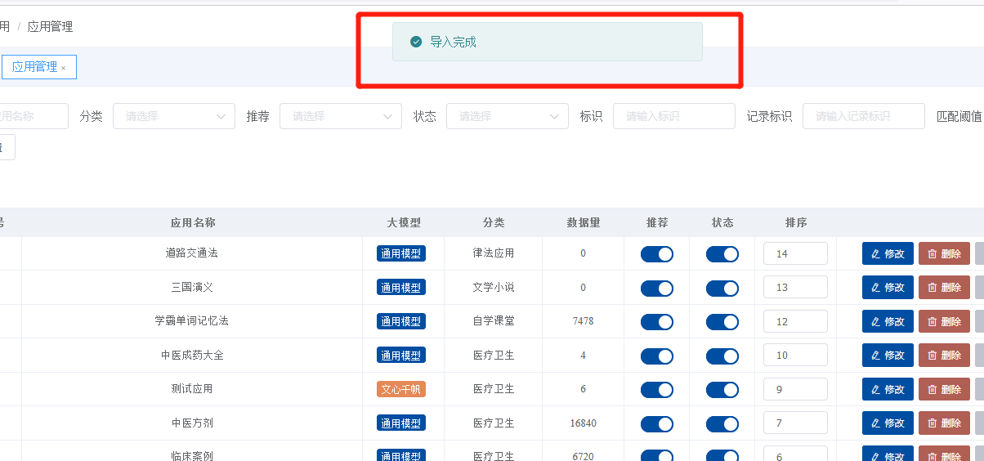
Task: Click the 排序 number field showing 14
Action: pyautogui.click(x=794, y=254)
